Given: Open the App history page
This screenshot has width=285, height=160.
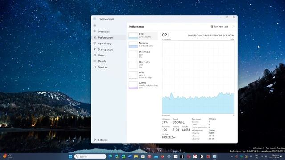Looking at the screenshot, I should tap(109, 44).
